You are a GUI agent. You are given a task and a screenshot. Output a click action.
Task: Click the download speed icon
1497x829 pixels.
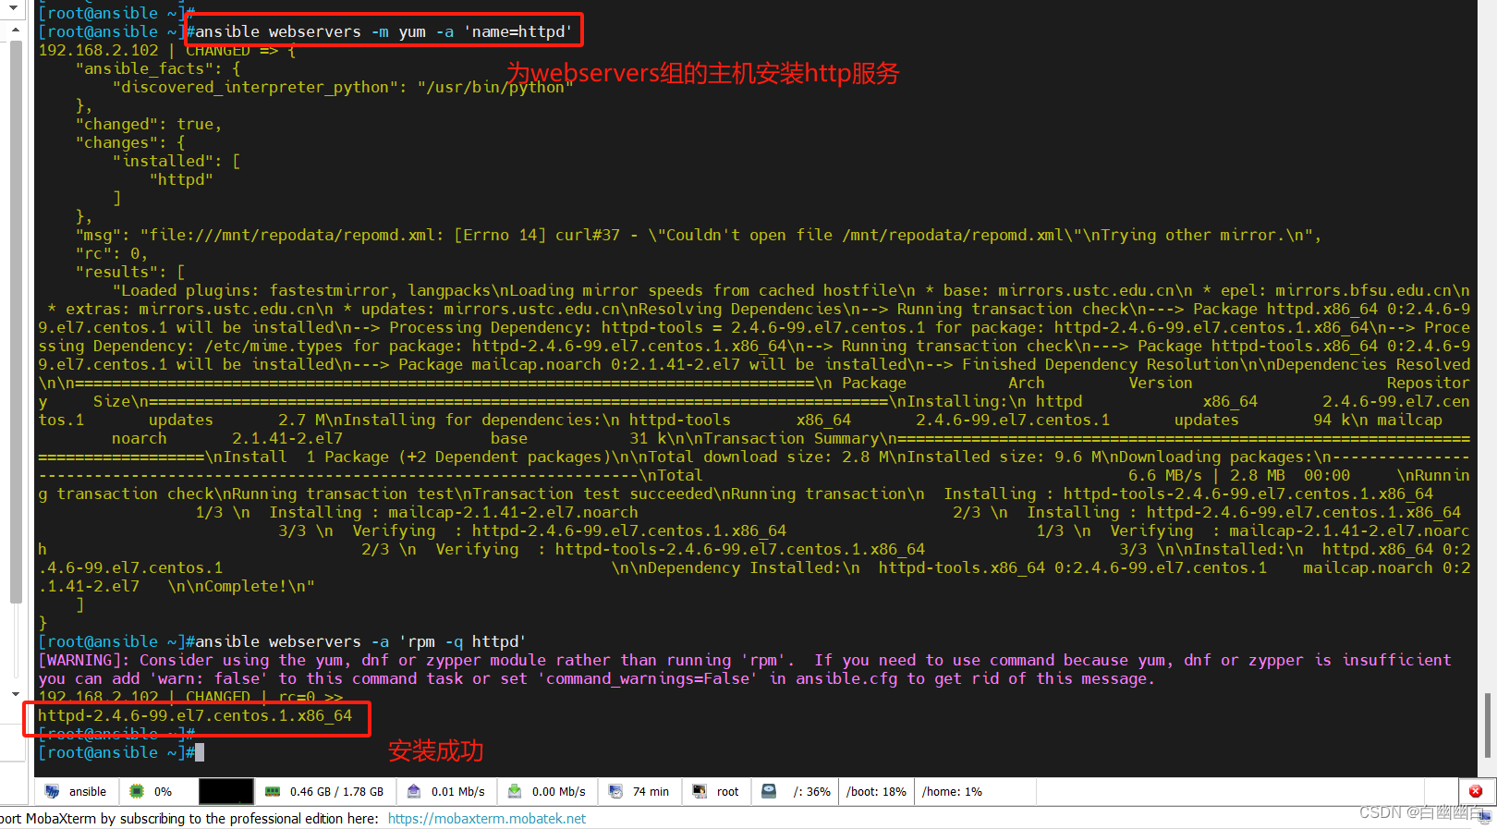515,791
